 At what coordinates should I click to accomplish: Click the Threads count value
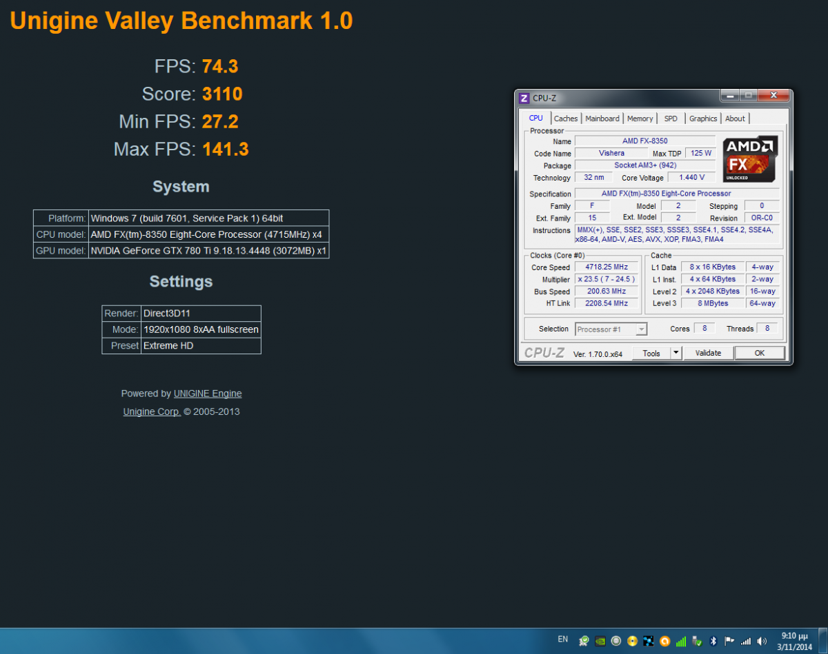pos(767,328)
